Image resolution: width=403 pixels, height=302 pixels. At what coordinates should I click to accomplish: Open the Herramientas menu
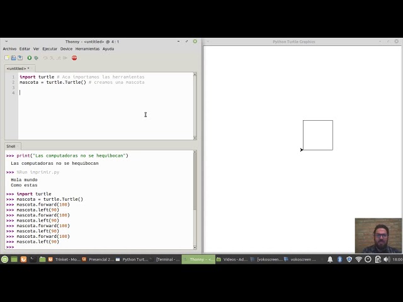point(88,49)
